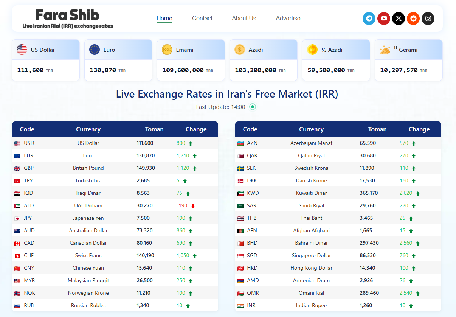456x317 pixels.
Task: Click the live update indicator icon
Action: click(253, 107)
